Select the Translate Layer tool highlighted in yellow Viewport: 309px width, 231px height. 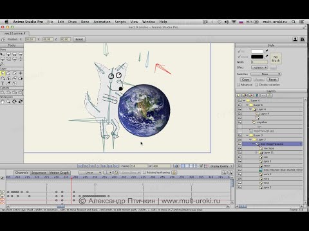3,73
